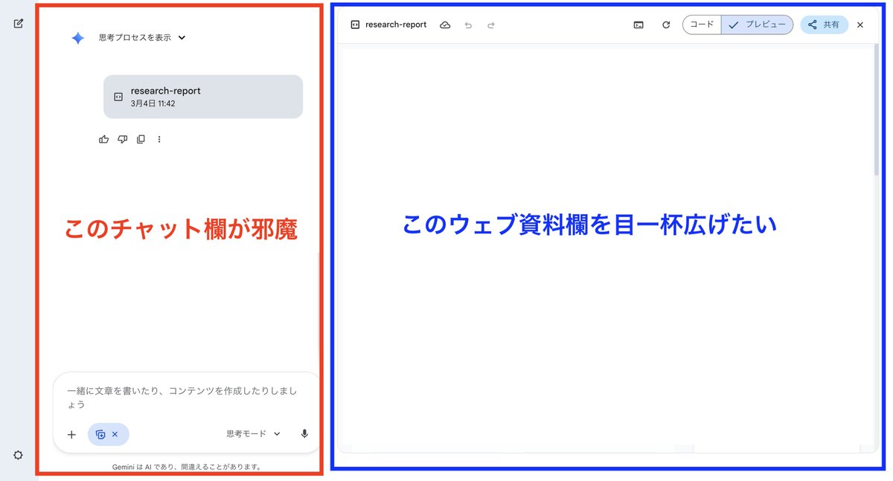Open settings via the gear icon
This screenshot has height=481, width=893.
pos(17,455)
